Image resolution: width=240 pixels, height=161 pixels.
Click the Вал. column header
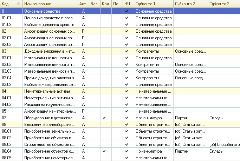click(95, 4)
